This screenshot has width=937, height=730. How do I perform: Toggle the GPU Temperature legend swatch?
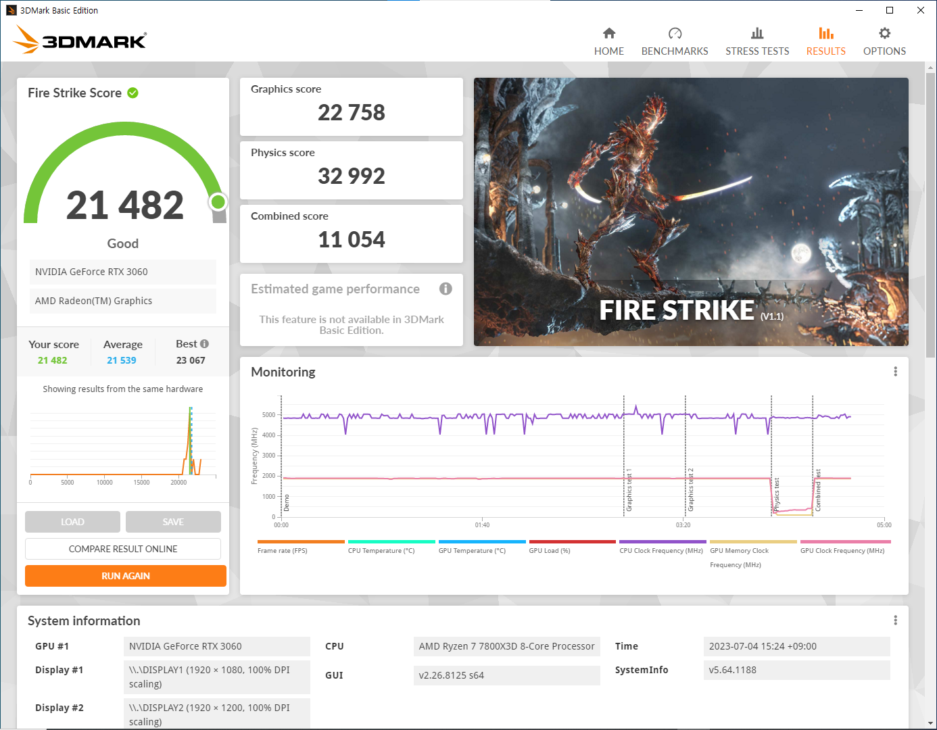(482, 541)
